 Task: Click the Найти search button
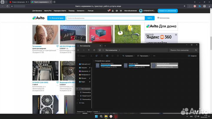[x=149, y=18]
